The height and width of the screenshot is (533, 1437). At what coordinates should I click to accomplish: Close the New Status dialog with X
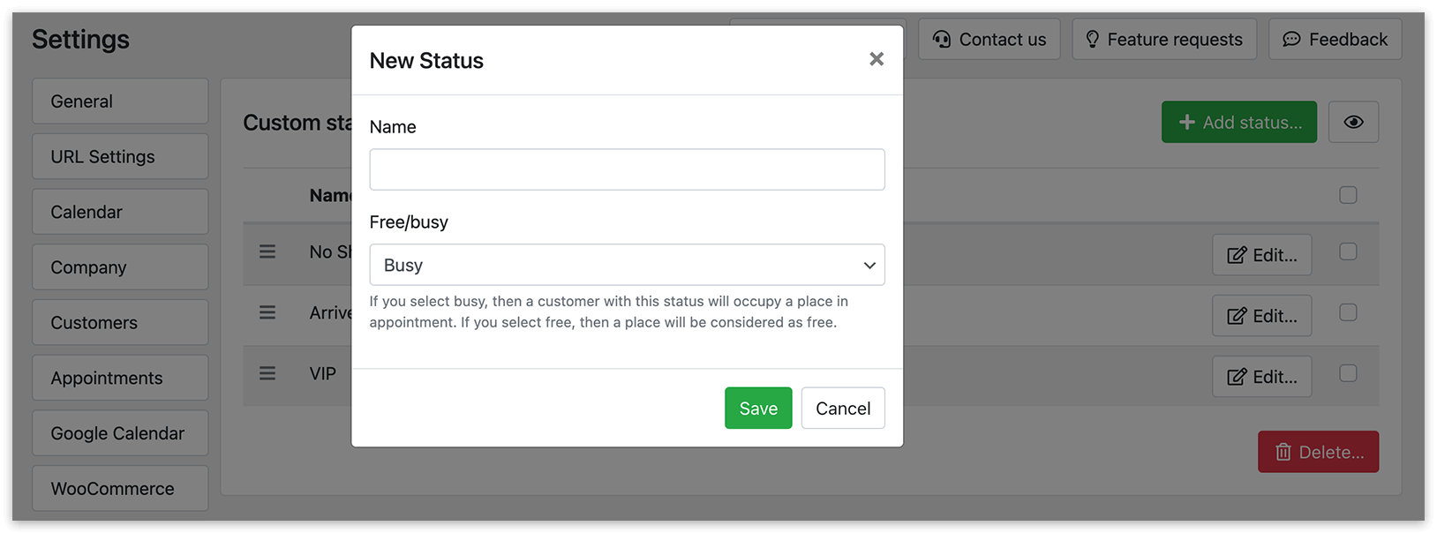point(876,59)
